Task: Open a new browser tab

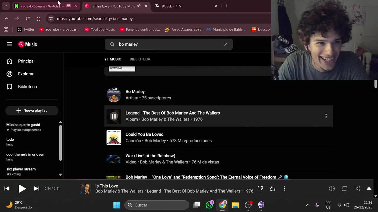Action: 227,6
